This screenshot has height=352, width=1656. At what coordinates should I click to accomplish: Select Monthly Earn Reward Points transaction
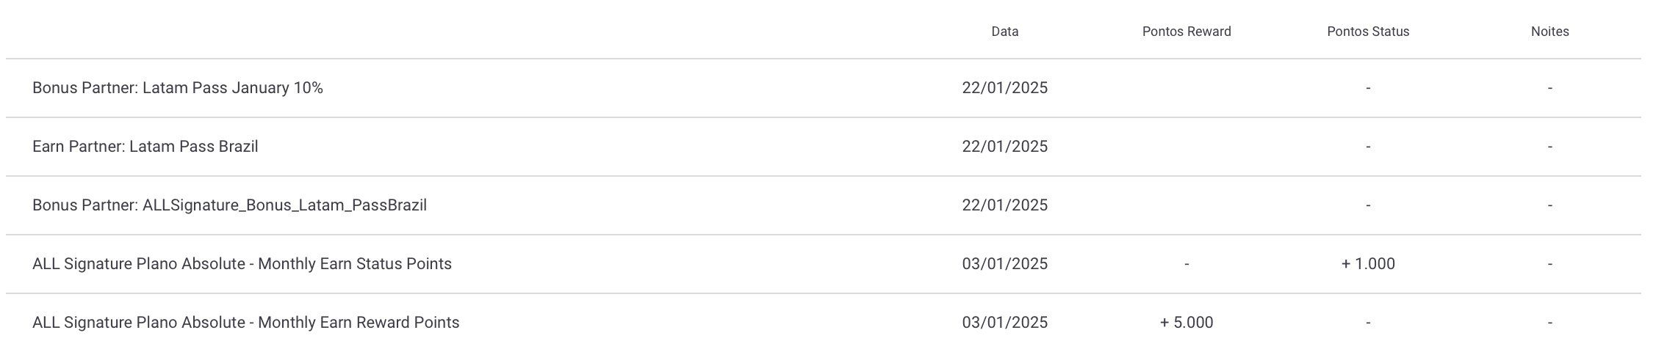pos(823,323)
